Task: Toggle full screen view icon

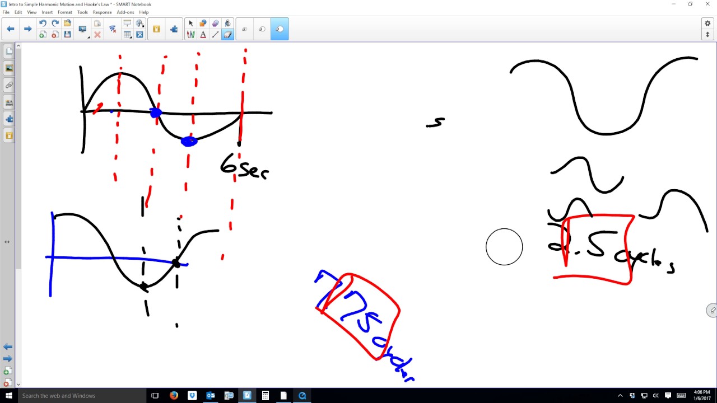Action: (x=140, y=35)
